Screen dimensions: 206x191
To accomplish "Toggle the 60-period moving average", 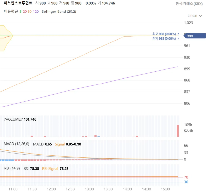I will pyautogui.click(x=30, y=12).
